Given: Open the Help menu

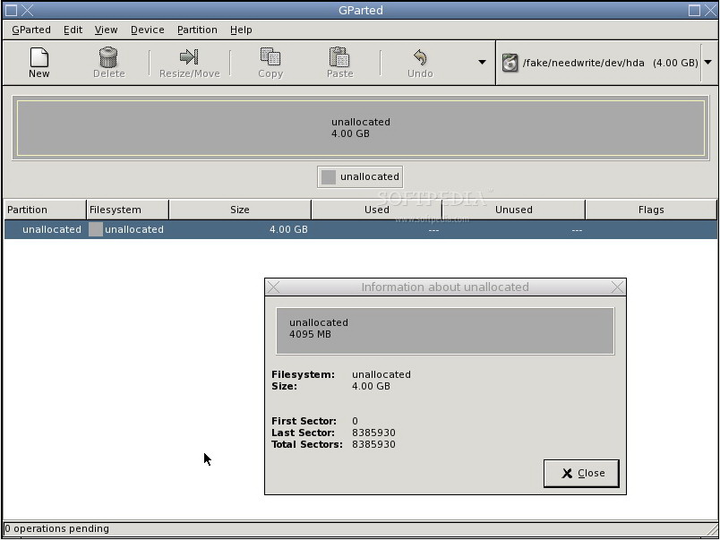Looking at the screenshot, I should pyautogui.click(x=241, y=30).
